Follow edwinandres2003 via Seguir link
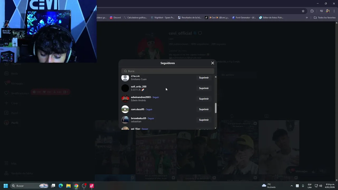338x190 pixels. [x=156, y=97]
